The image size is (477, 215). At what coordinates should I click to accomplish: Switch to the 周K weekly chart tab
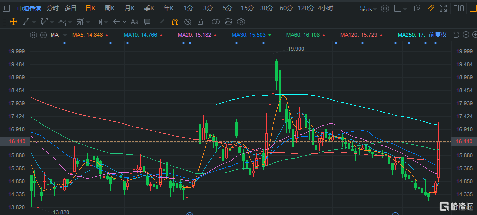(x=109, y=8)
